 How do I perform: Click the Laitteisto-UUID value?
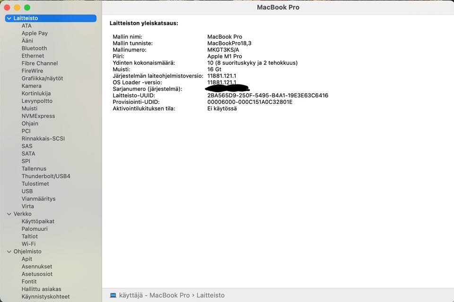point(268,95)
